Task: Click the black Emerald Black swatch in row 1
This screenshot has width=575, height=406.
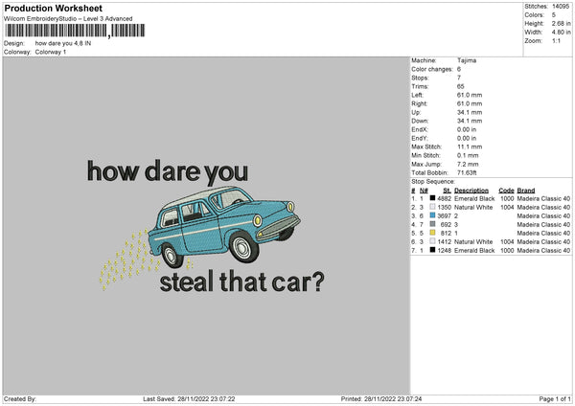Action: click(430, 197)
